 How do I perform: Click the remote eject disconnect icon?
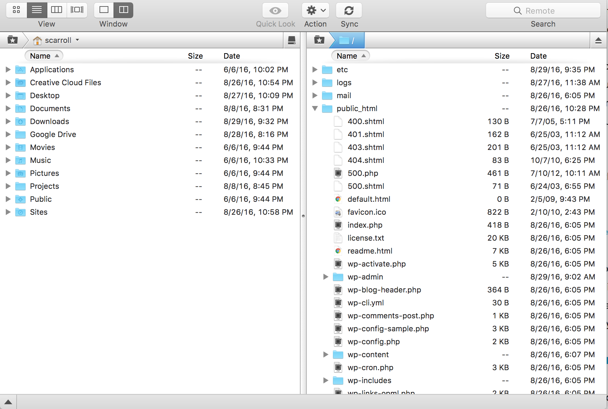click(598, 41)
